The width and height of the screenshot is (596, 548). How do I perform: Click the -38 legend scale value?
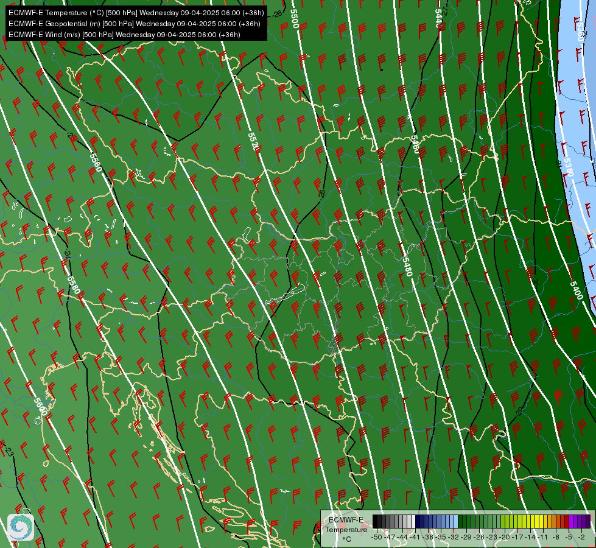[428, 537]
